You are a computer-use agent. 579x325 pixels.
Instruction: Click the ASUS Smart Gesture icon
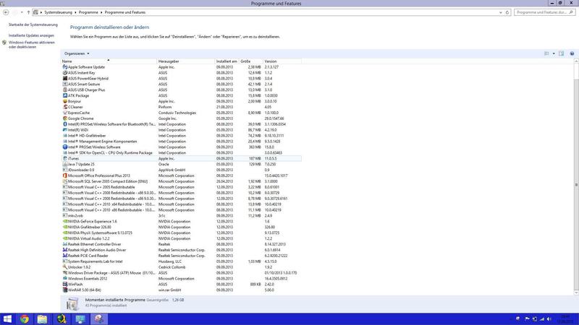point(65,84)
